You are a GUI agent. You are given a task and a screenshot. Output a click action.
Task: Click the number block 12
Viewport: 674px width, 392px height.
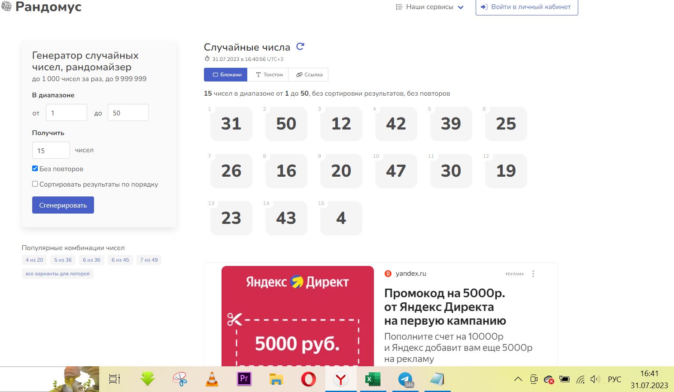click(x=341, y=124)
